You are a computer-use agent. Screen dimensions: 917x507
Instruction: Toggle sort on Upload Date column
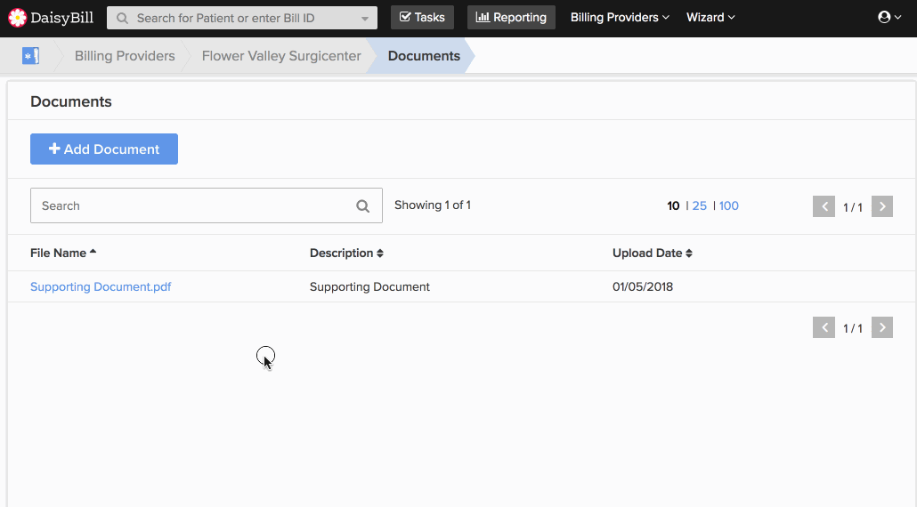[x=689, y=253]
